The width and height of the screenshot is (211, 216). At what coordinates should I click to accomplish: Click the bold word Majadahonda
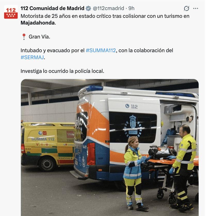coord(38,23)
